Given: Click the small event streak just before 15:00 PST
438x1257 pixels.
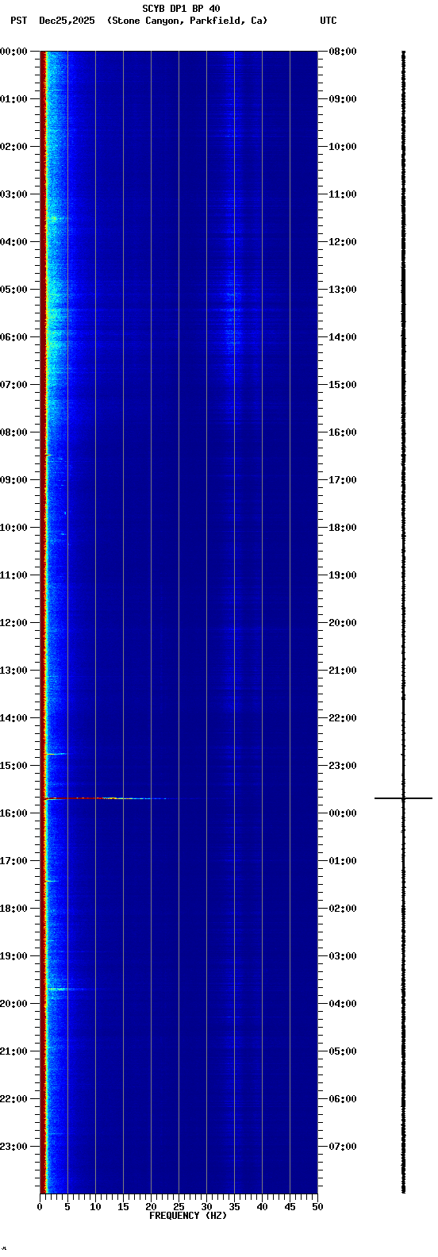Looking at the screenshot, I should (x=56, y=754).
